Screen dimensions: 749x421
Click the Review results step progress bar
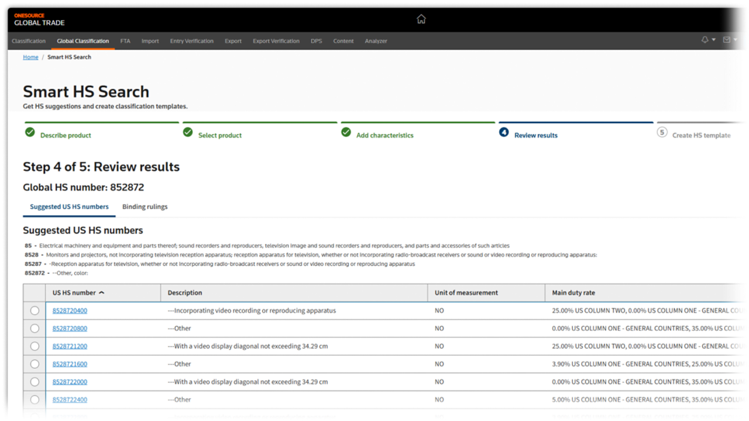575,123
